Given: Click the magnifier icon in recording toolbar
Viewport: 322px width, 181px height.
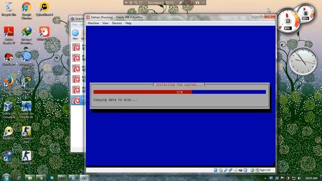Looking at the screenshot, I should click(x=136, y=3).
